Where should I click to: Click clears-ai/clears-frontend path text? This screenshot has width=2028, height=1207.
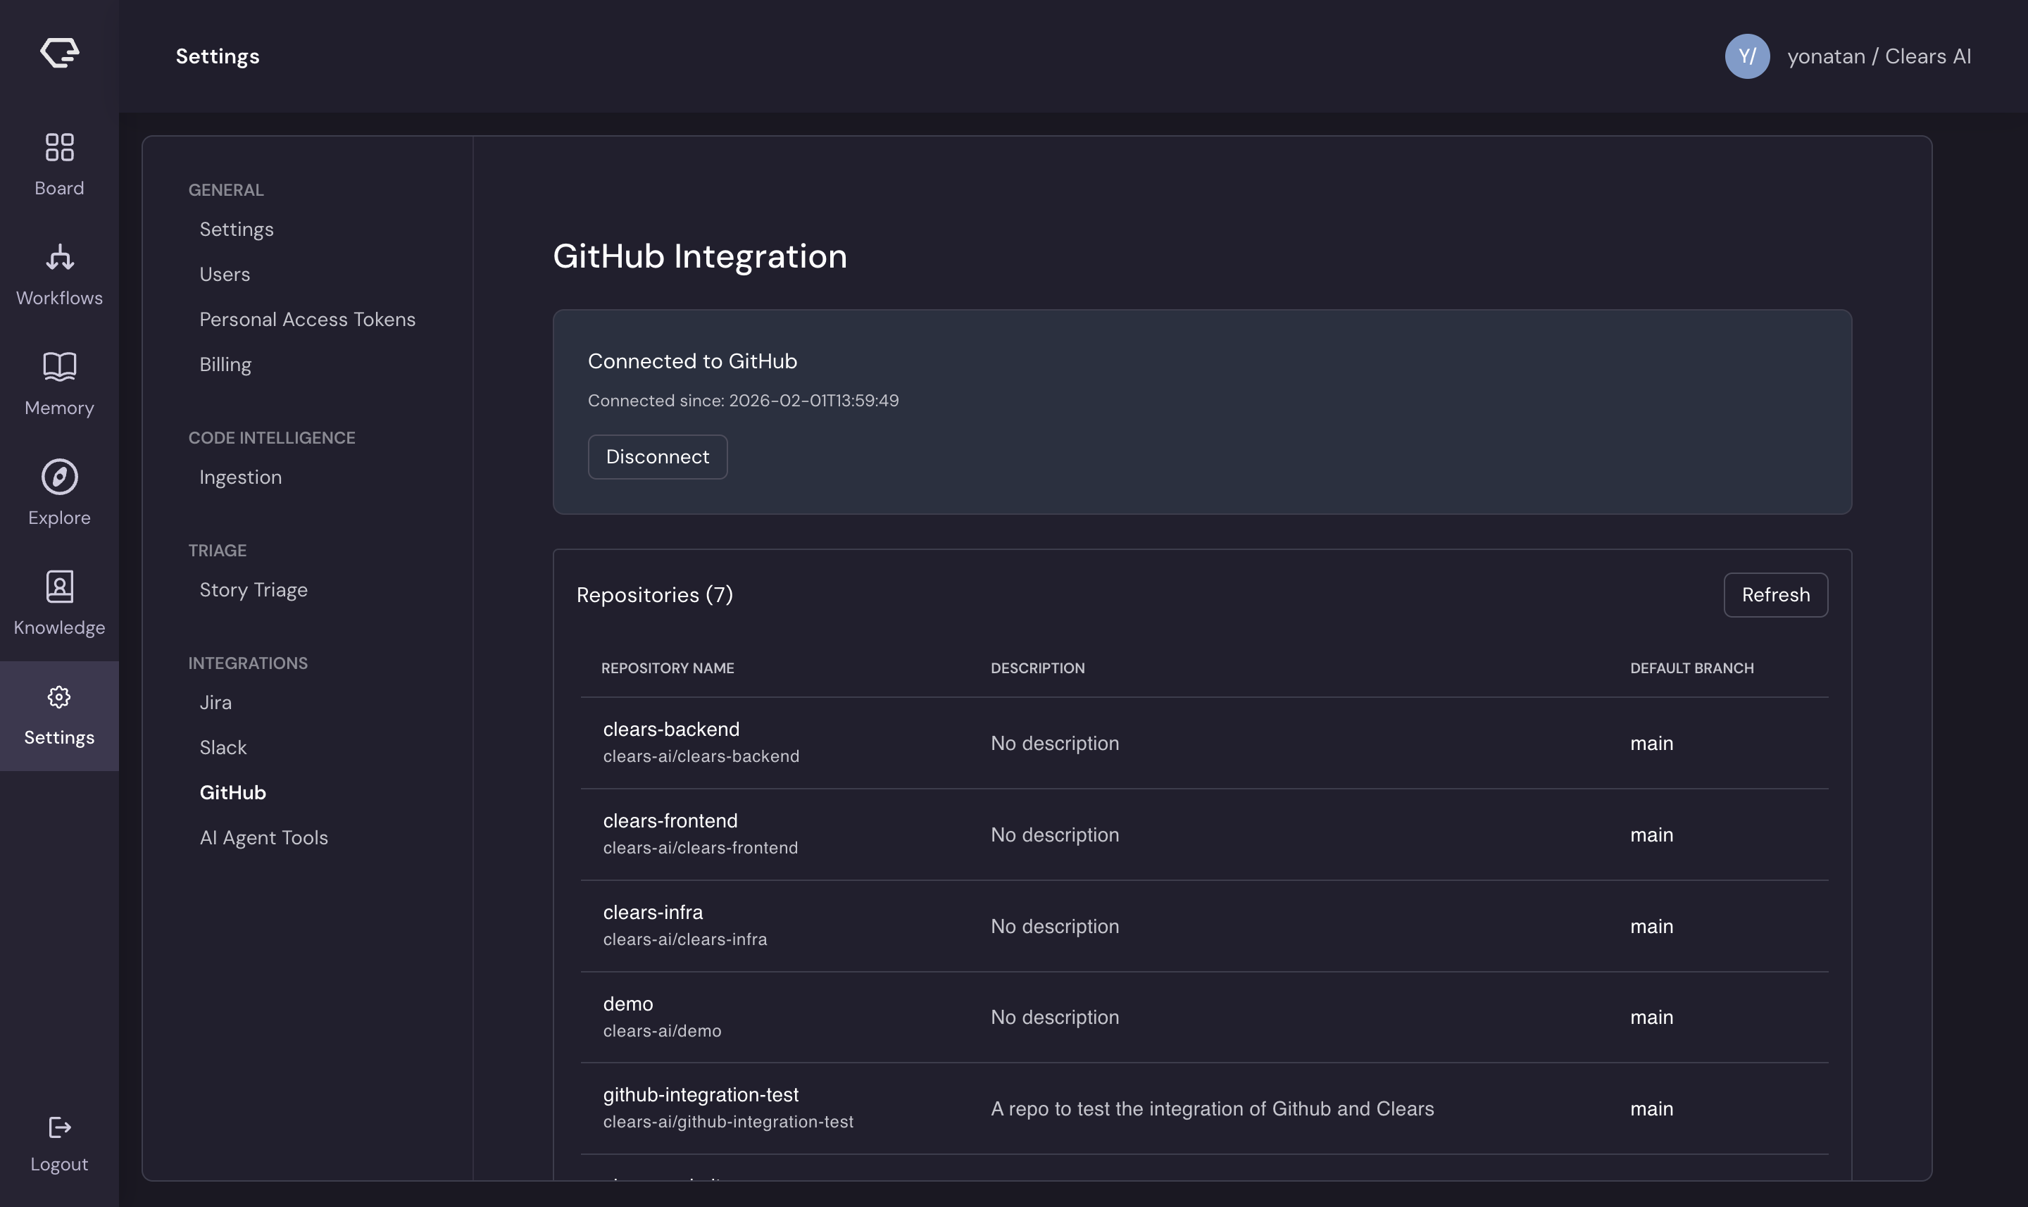point(700,847)
